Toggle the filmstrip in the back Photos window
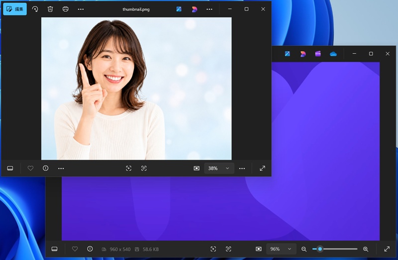The image size is (398, 260). 55,249
